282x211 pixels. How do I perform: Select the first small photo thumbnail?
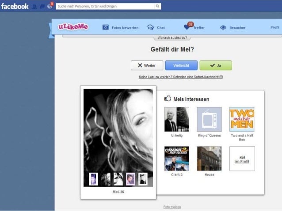pos(94,179)
